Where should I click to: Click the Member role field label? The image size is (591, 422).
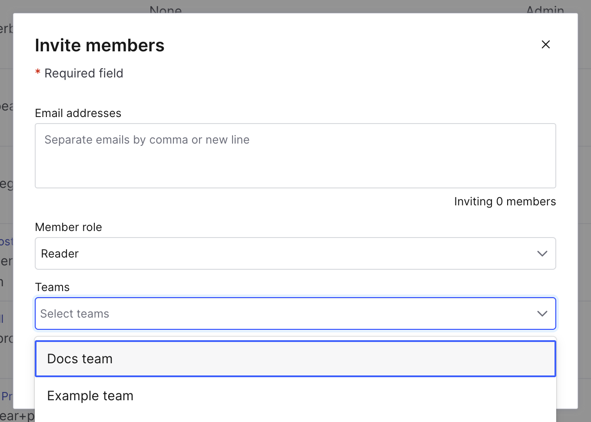coord(68,227)
